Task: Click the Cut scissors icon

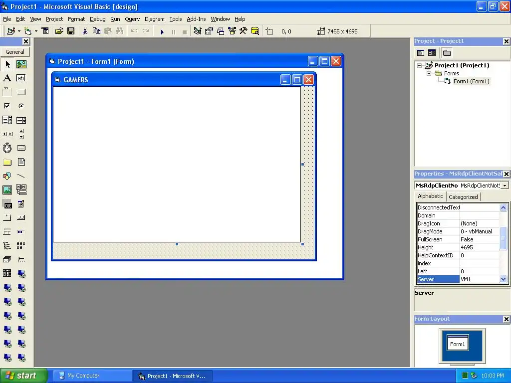Action: click(85, 31)
